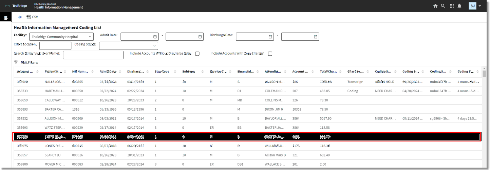
Task: Open search with the magnifier icon
Action: 443,6
